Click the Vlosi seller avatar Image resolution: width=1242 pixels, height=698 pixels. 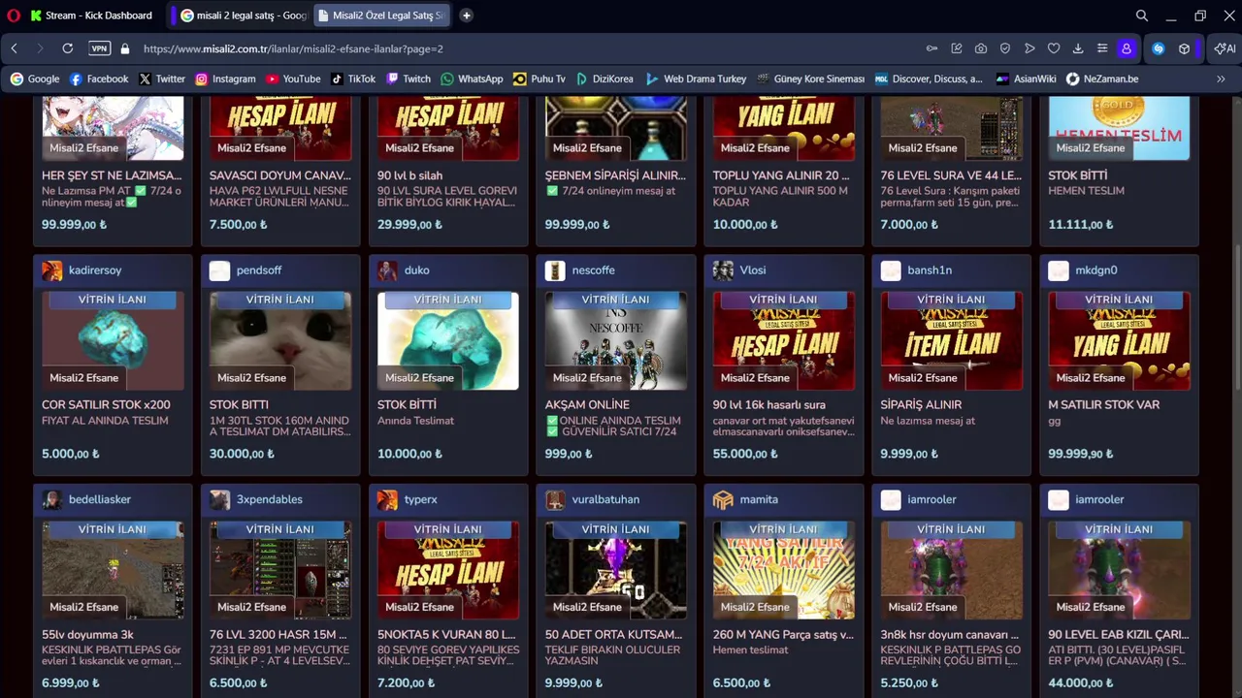(x=723, y=270)
